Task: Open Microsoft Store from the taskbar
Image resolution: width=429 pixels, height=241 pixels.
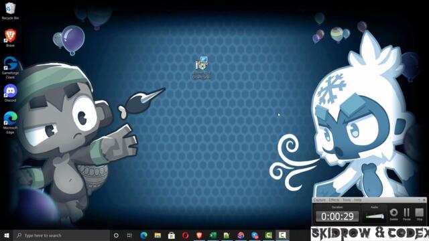Action: click(172, 235)
